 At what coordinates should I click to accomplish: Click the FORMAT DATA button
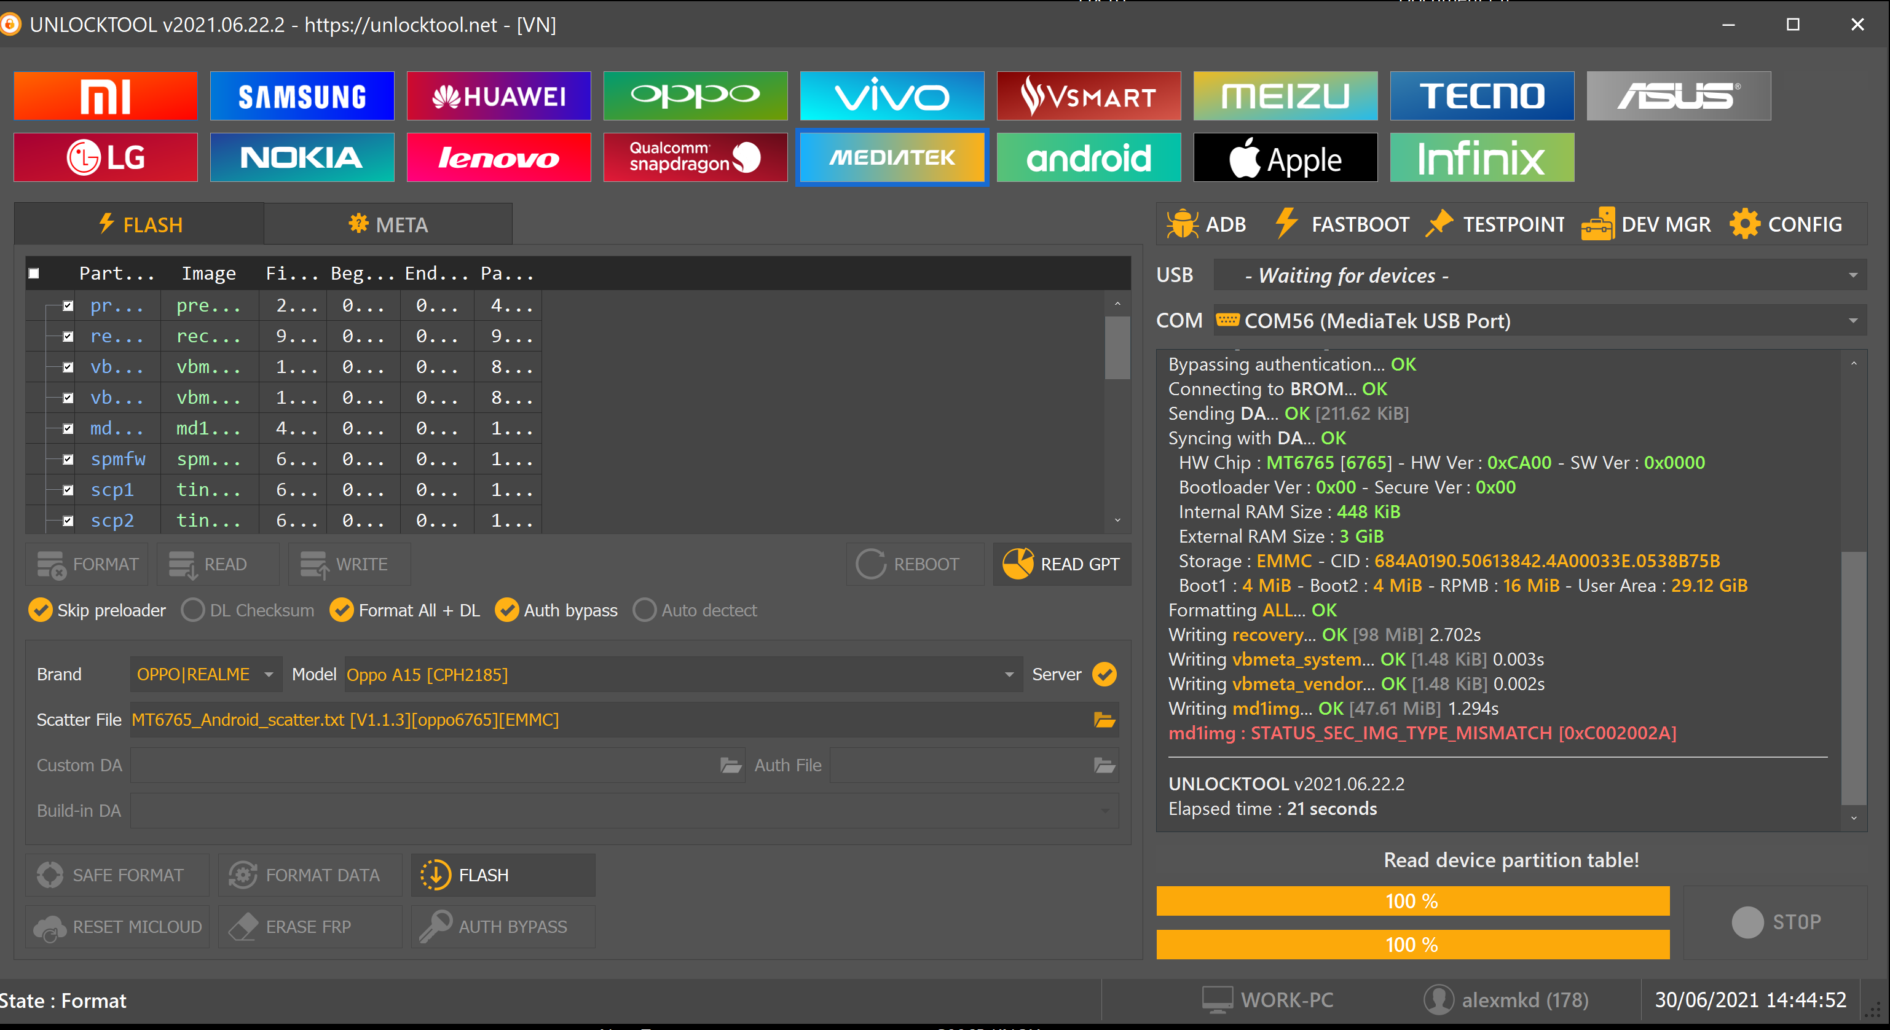point(310,875)
